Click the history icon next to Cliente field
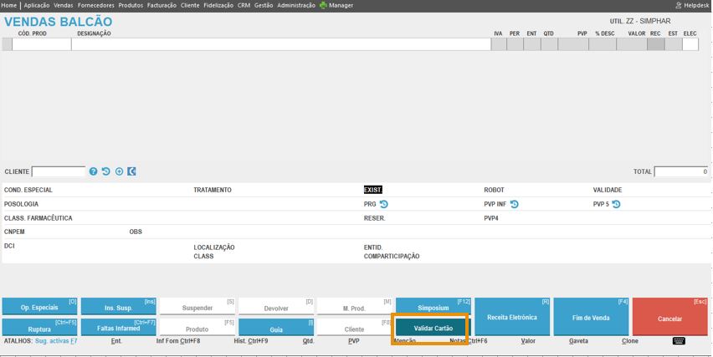 coord(106,171)
